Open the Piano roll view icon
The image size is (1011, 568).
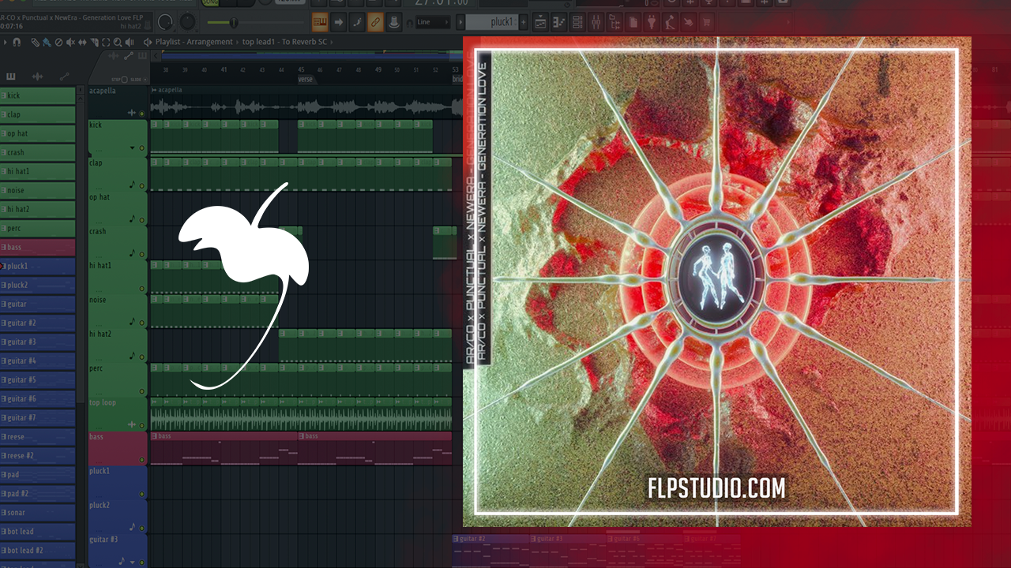coord(559,22)
